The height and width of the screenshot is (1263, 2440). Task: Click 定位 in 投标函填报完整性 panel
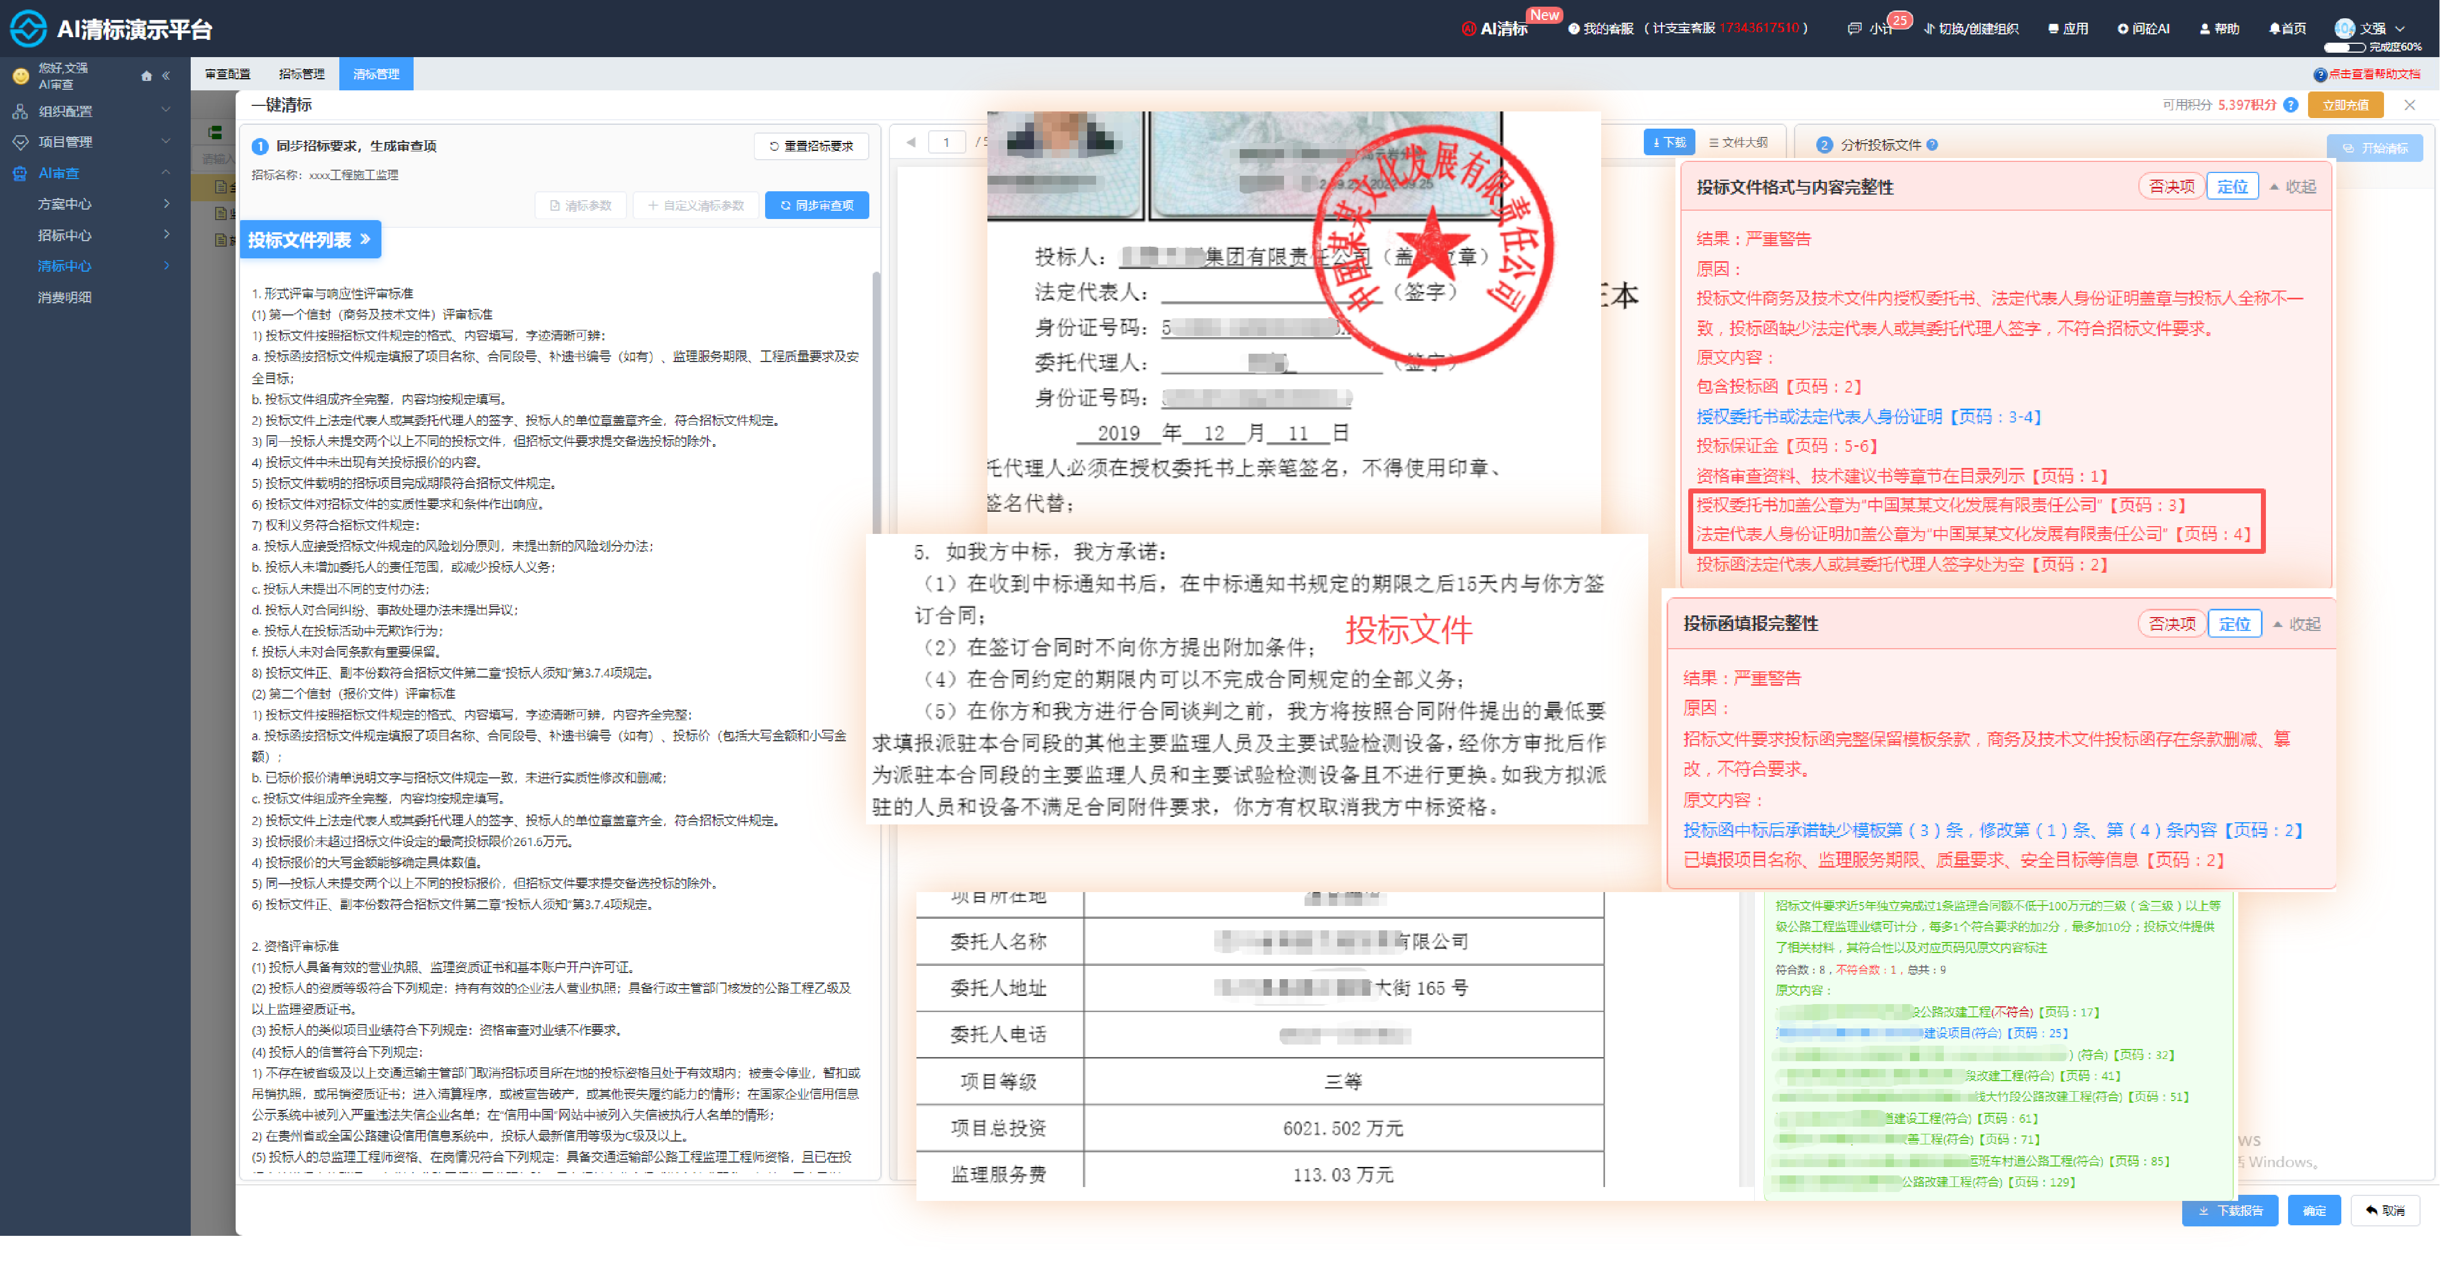tap(2234, 623)
